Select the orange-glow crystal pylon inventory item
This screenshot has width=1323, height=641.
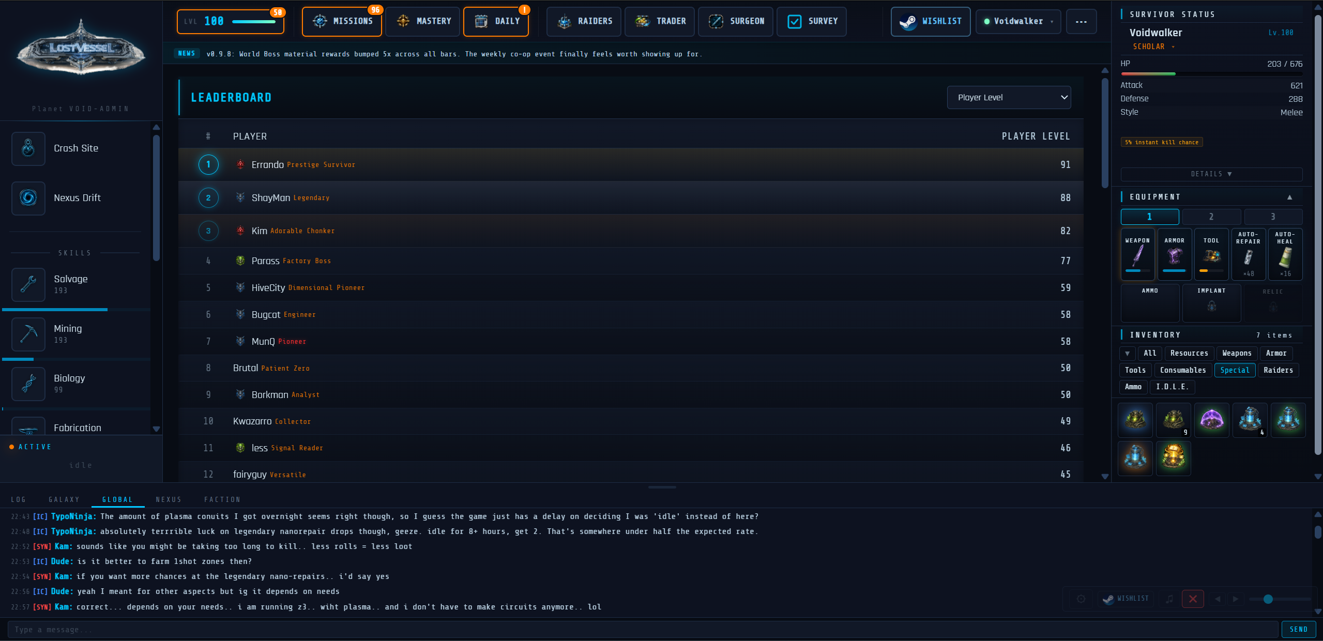(1135, 458)
